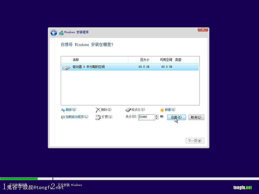Image resolution: width=259 pixels, height=194 pixels.
Task: Click the Total size (总大小) column header
Action: point(139,60)
